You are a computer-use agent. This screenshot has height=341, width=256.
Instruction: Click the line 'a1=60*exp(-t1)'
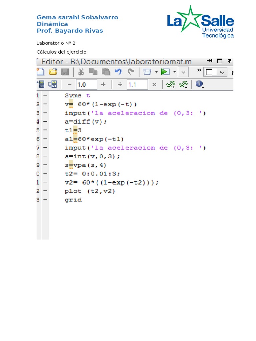coord(94,139)
